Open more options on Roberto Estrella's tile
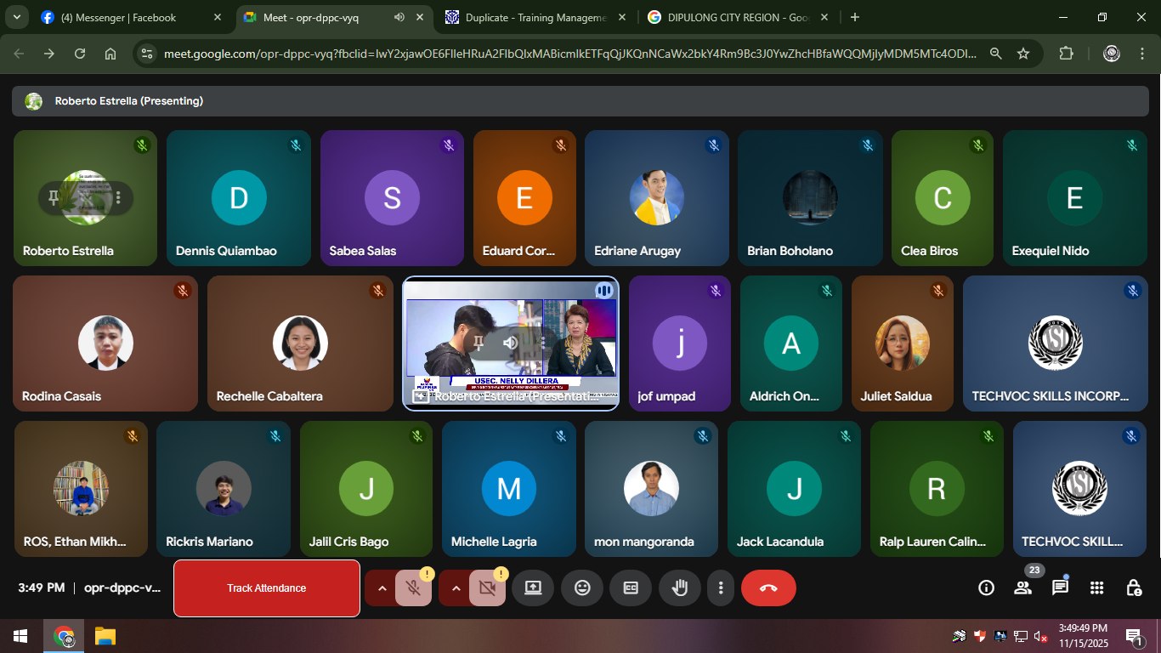This screenshot has width=1161, height=653. click(118, 198)
